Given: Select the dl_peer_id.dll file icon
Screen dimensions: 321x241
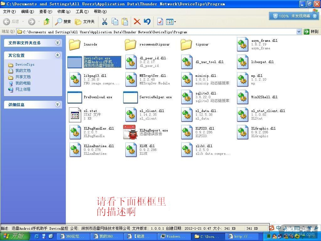Looking at the screenshot, I should [131, 62].
